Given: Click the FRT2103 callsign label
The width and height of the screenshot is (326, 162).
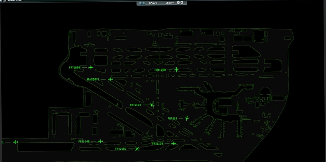Looking at the screenshot, I should (135, 105).
